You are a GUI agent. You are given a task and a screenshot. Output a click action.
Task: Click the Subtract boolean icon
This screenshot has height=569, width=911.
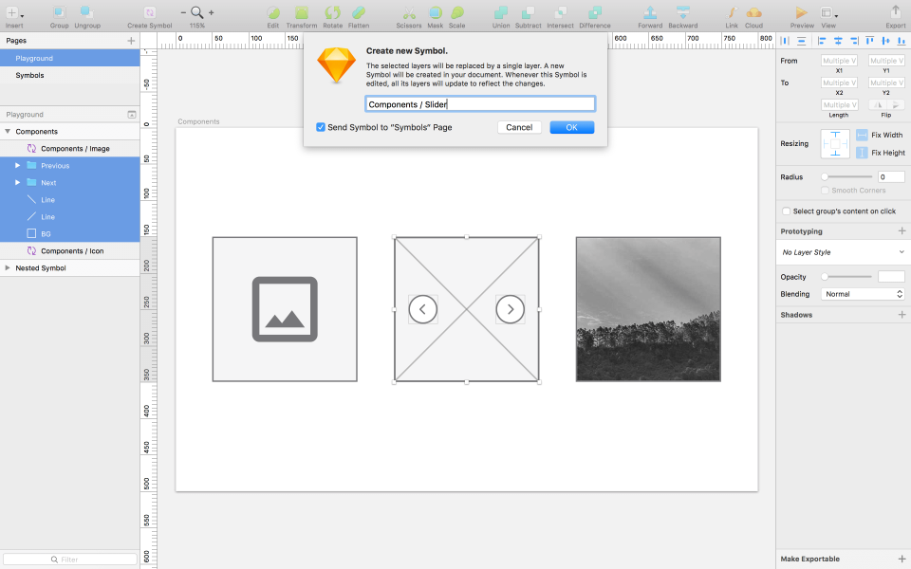click(529, 13)
